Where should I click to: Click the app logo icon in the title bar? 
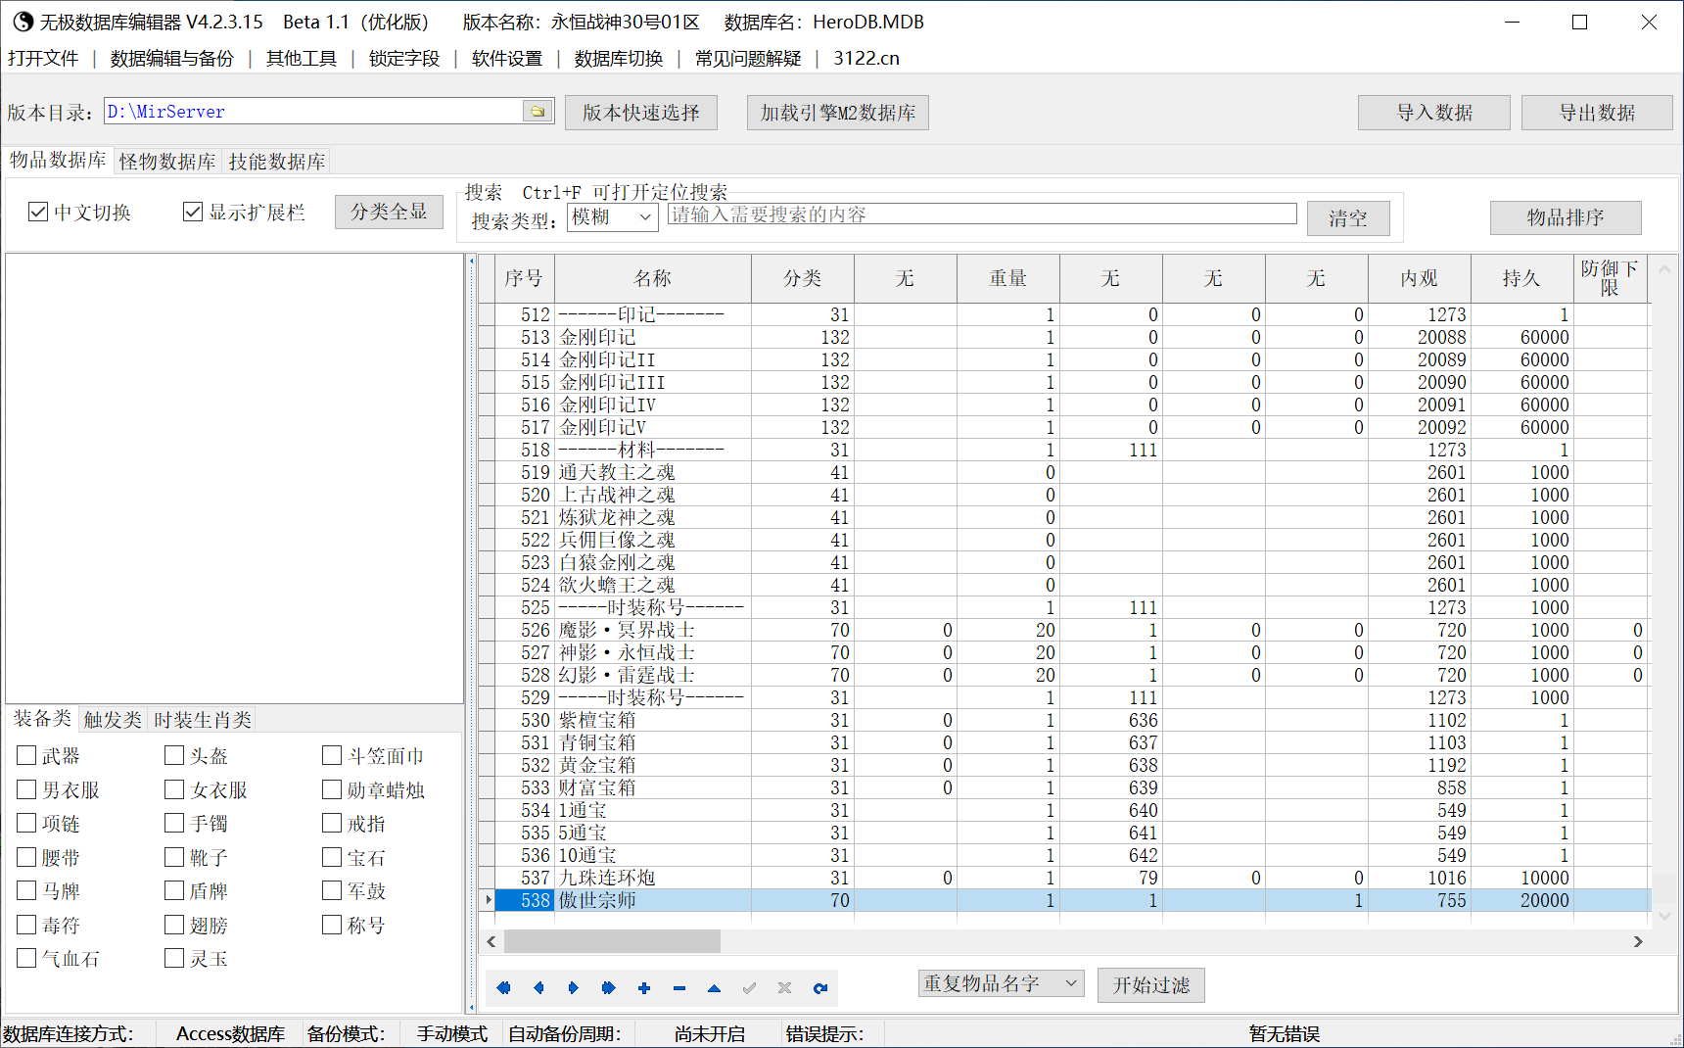coord(23,22)
